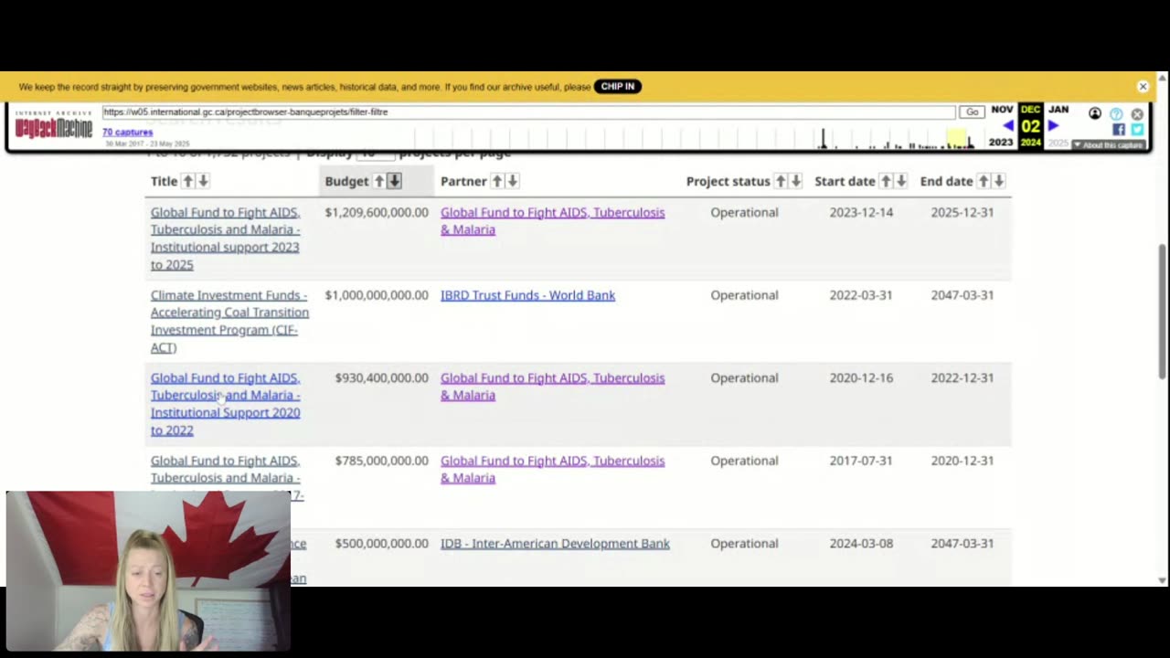The image size is (1170, 658).
Task: Open Global Fund partner link in $785,000,000.00 row
Action: (552, 469)
